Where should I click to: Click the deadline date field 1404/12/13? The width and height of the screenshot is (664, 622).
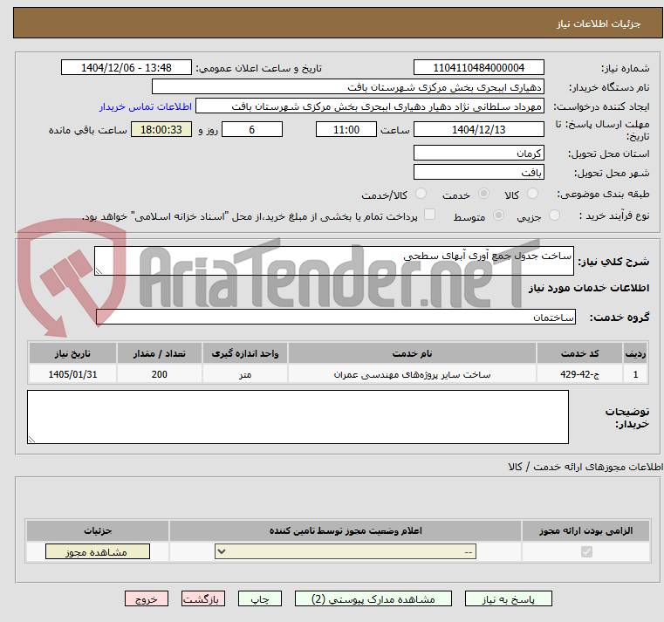[x=478, y=130]
